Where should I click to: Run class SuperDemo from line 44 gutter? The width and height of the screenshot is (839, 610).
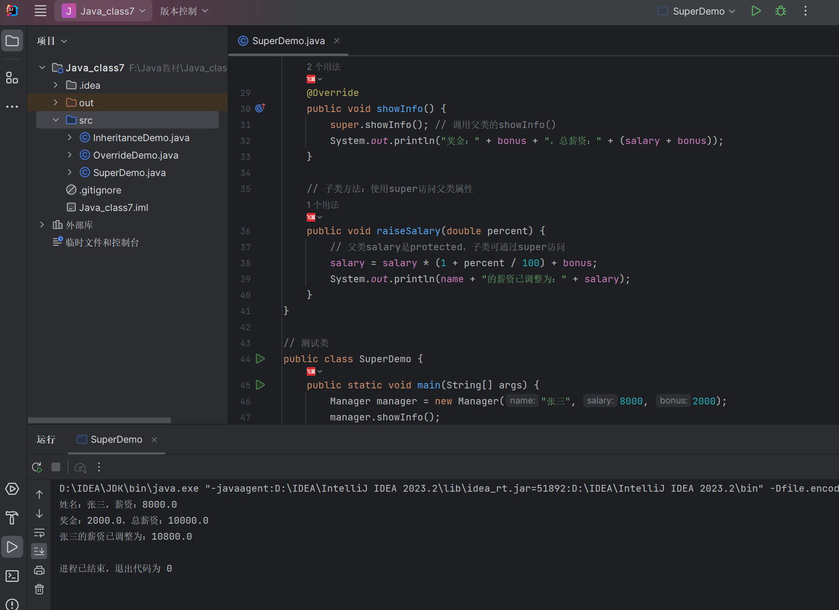(x=261, y=359)
